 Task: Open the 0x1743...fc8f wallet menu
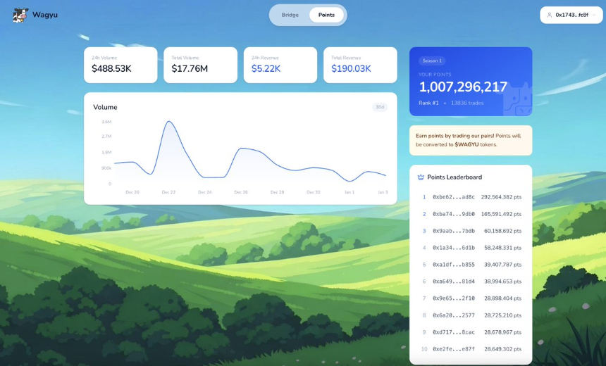[x=571, y=15]
